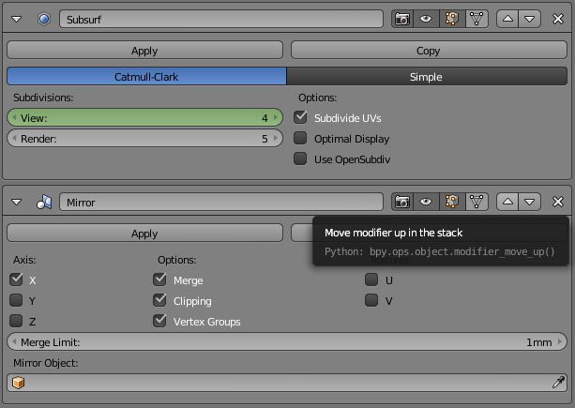Viewport: 575px width, 408px height.
Task: Decrease View subdivisions with left arrow
Action: point(14,117)
